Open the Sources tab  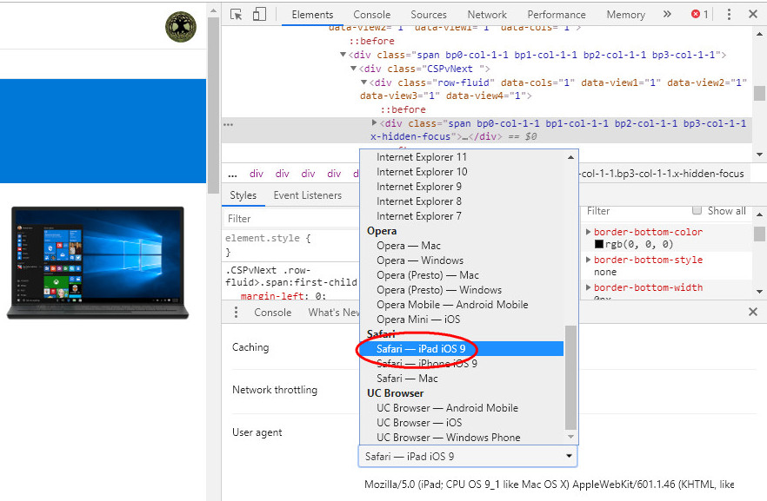tap(429, 15)
